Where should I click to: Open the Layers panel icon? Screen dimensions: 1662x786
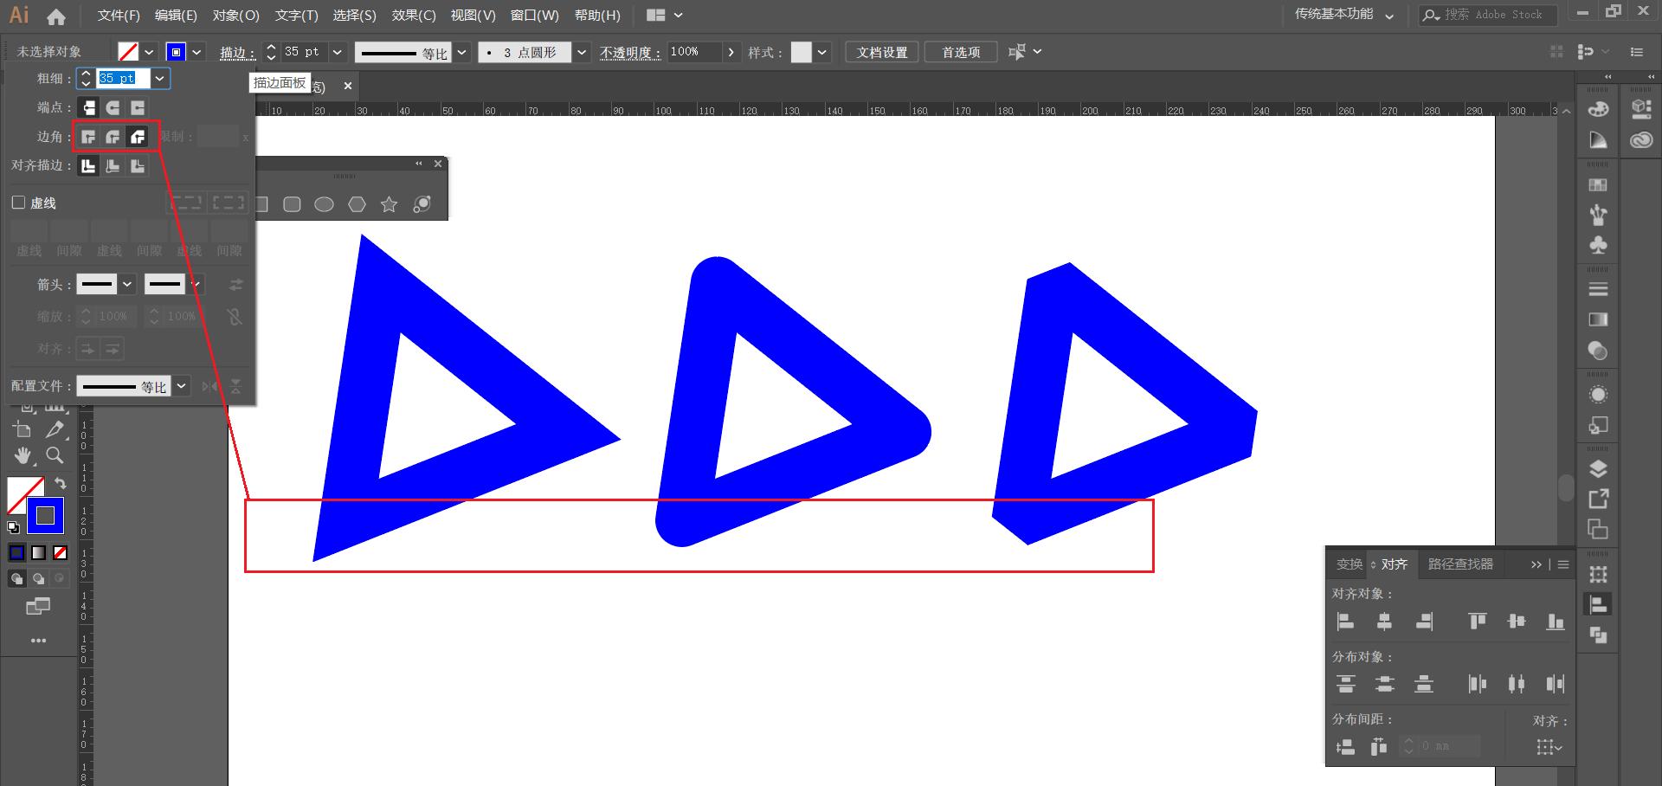click(x=1598, y=468)
